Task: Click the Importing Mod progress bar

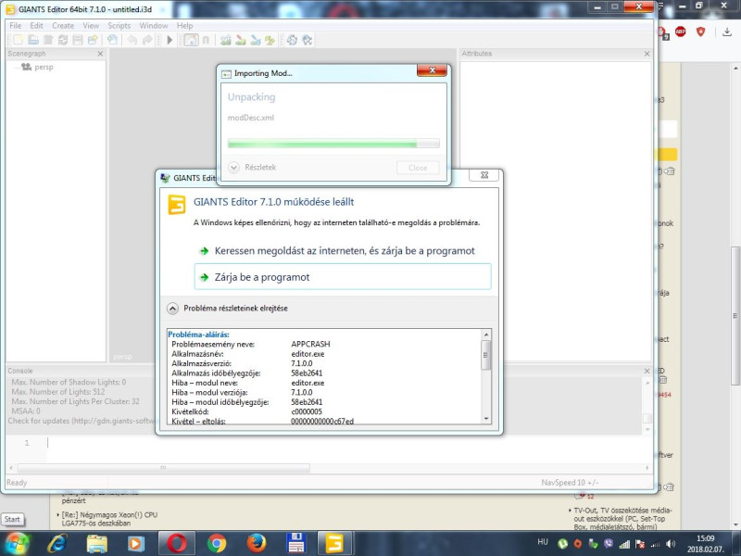Action: click(333, 144)
